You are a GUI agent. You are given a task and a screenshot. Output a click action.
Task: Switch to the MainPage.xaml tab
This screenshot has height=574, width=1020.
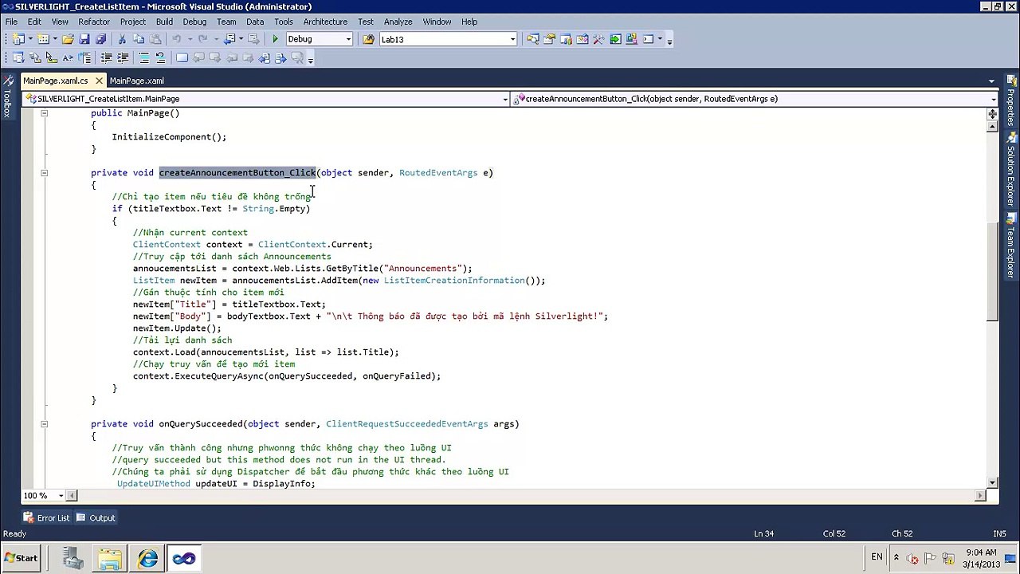pos(136,81)
